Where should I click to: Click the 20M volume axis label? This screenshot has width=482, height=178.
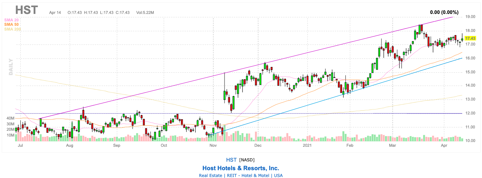pyautogui.click(x=10, y=129)
